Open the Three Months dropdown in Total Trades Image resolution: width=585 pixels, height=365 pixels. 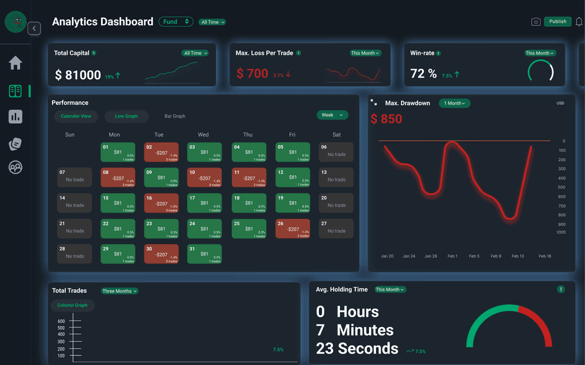point(119,291)
